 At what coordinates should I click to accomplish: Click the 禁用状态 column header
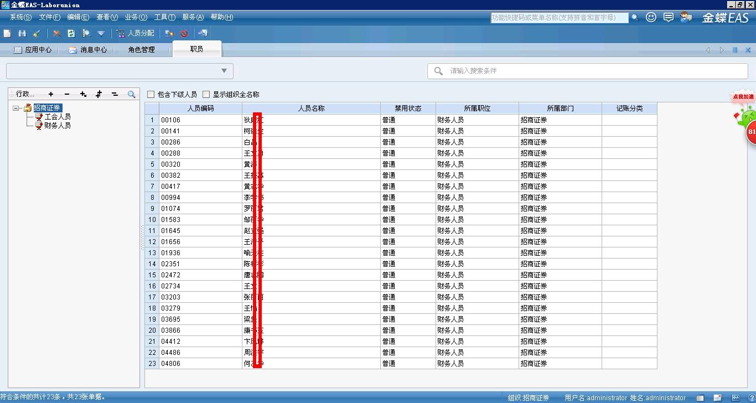(x=408, y=108)
